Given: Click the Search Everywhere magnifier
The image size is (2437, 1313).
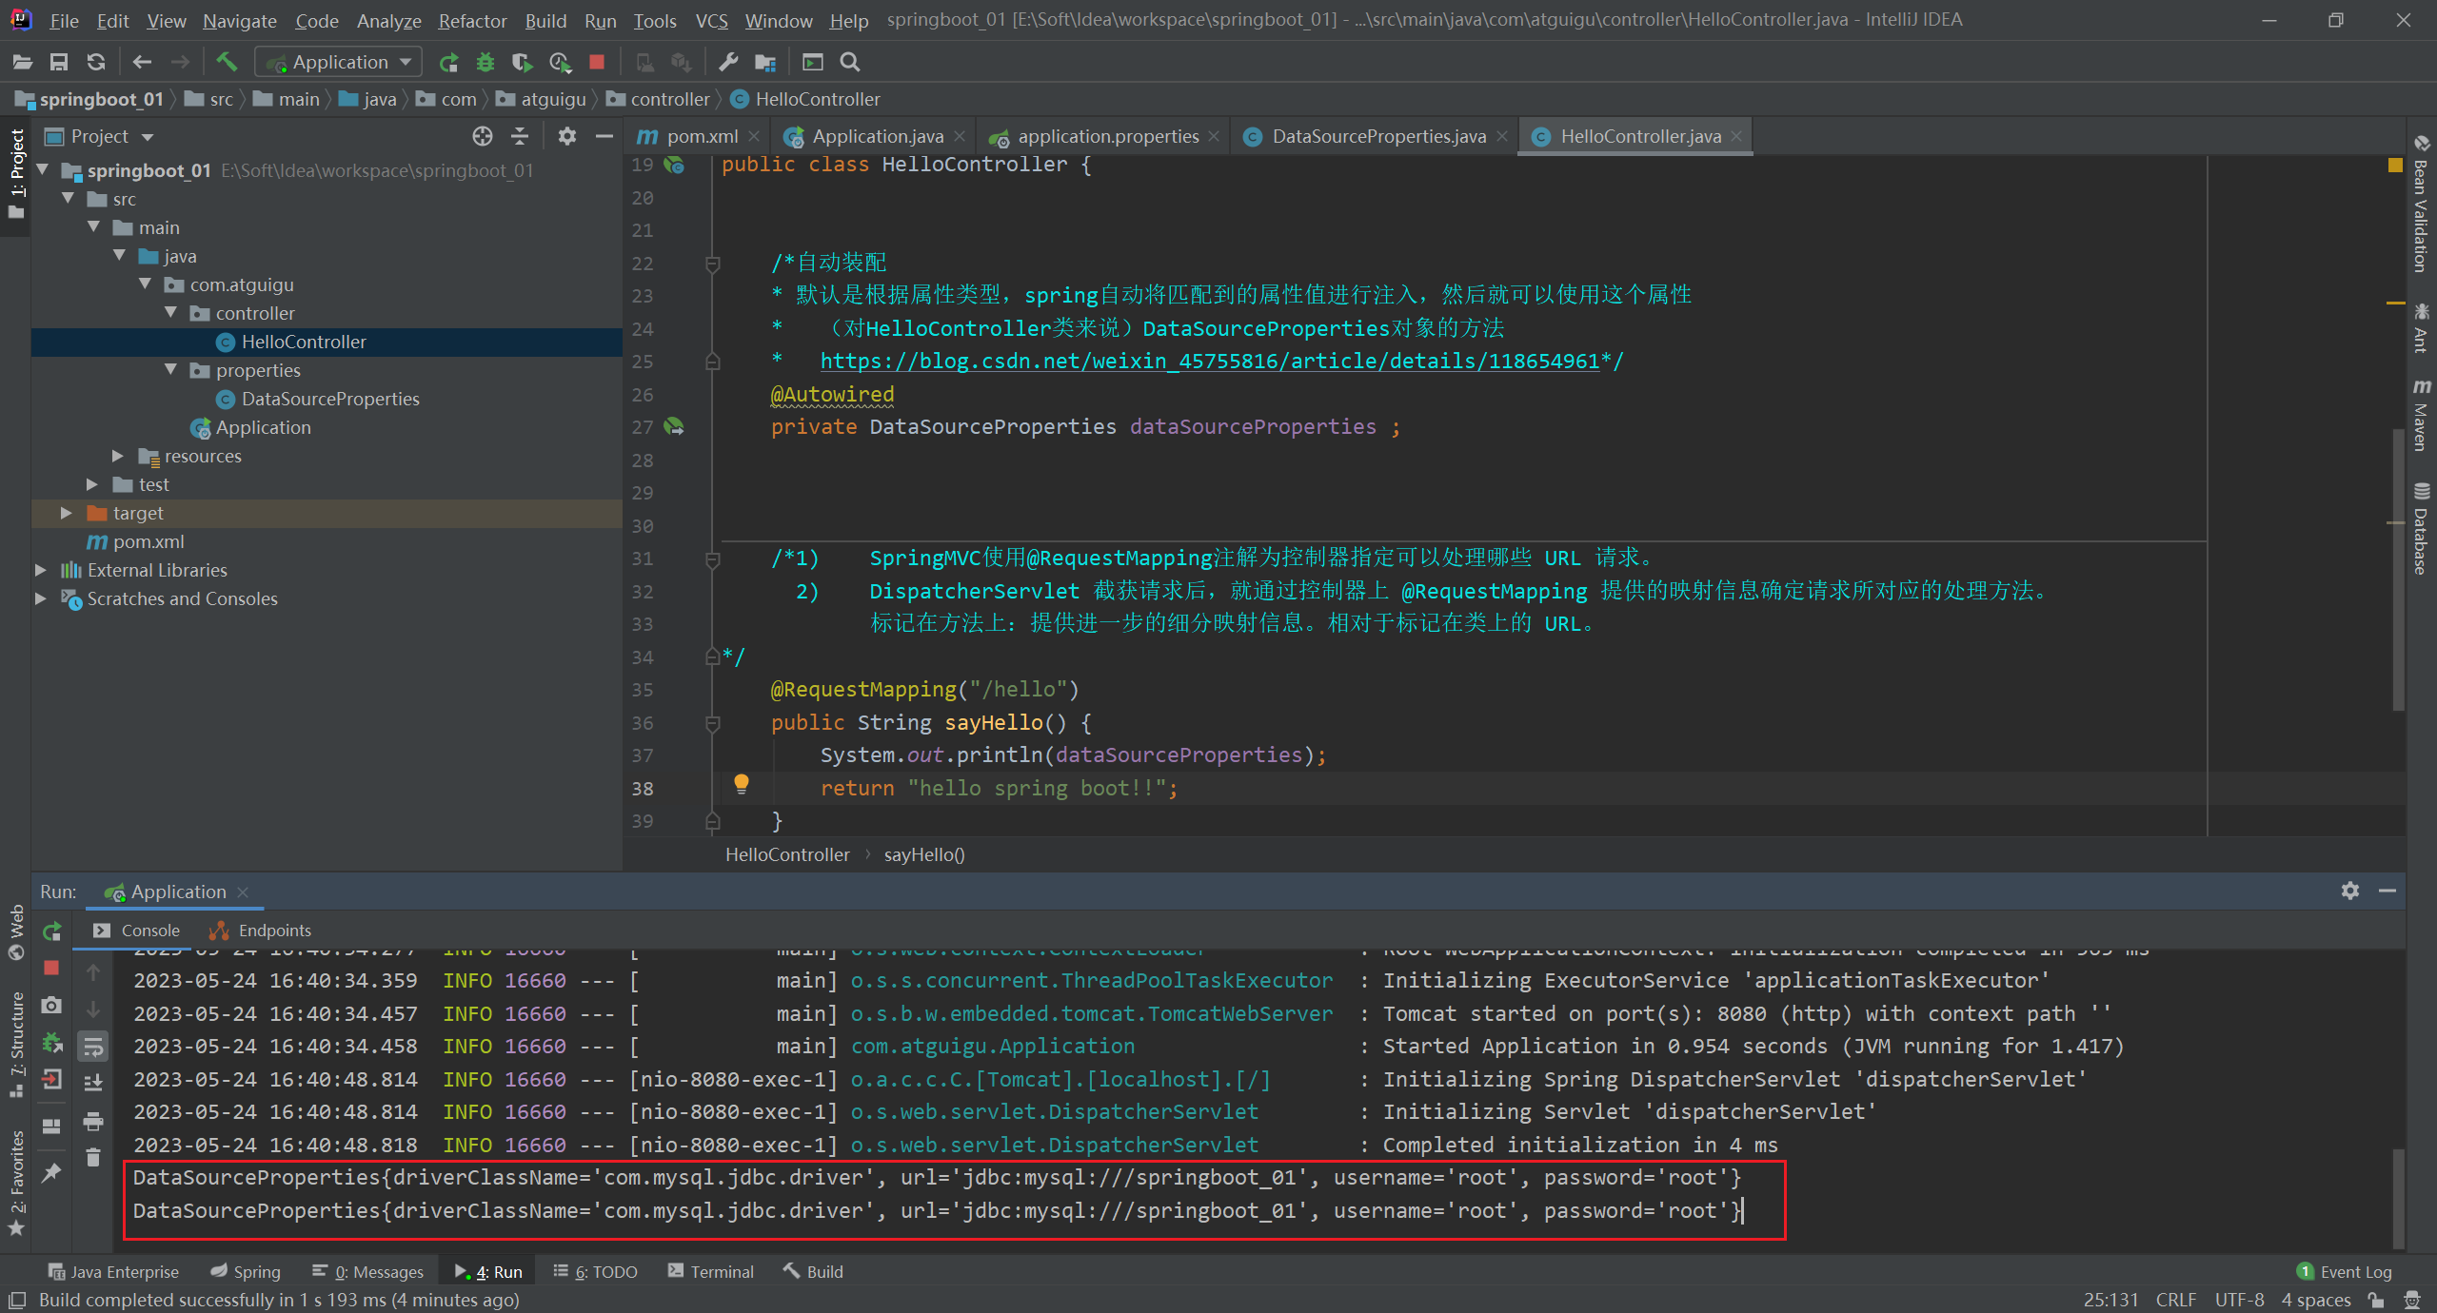Looking at the screenshot, I should [850, 62].
